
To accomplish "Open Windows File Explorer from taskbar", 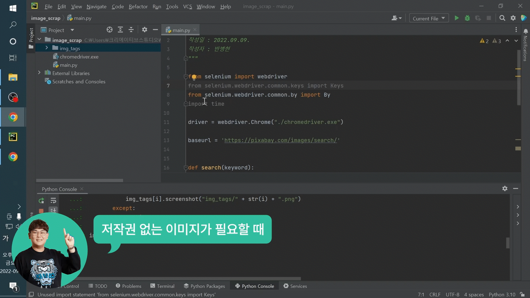I will click(13, 77).
